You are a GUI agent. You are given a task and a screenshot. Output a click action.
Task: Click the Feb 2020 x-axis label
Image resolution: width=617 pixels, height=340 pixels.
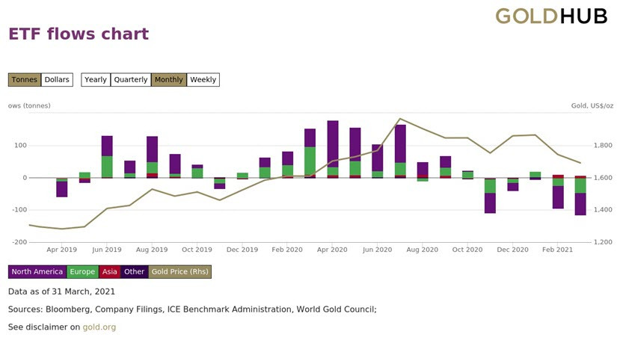tap(287, 250)
